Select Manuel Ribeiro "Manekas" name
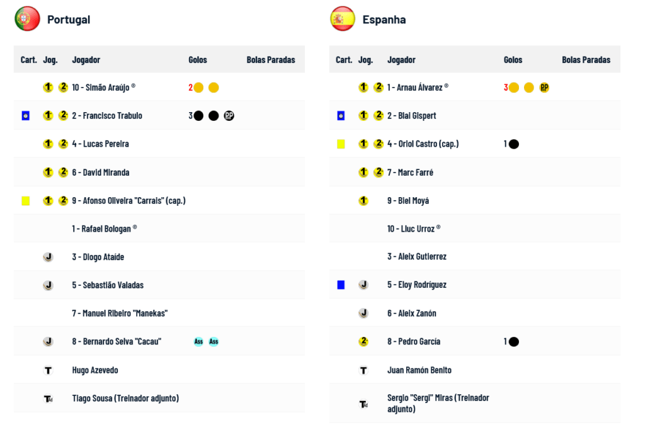This screenshot has height=425, width=645. point(120,314)
